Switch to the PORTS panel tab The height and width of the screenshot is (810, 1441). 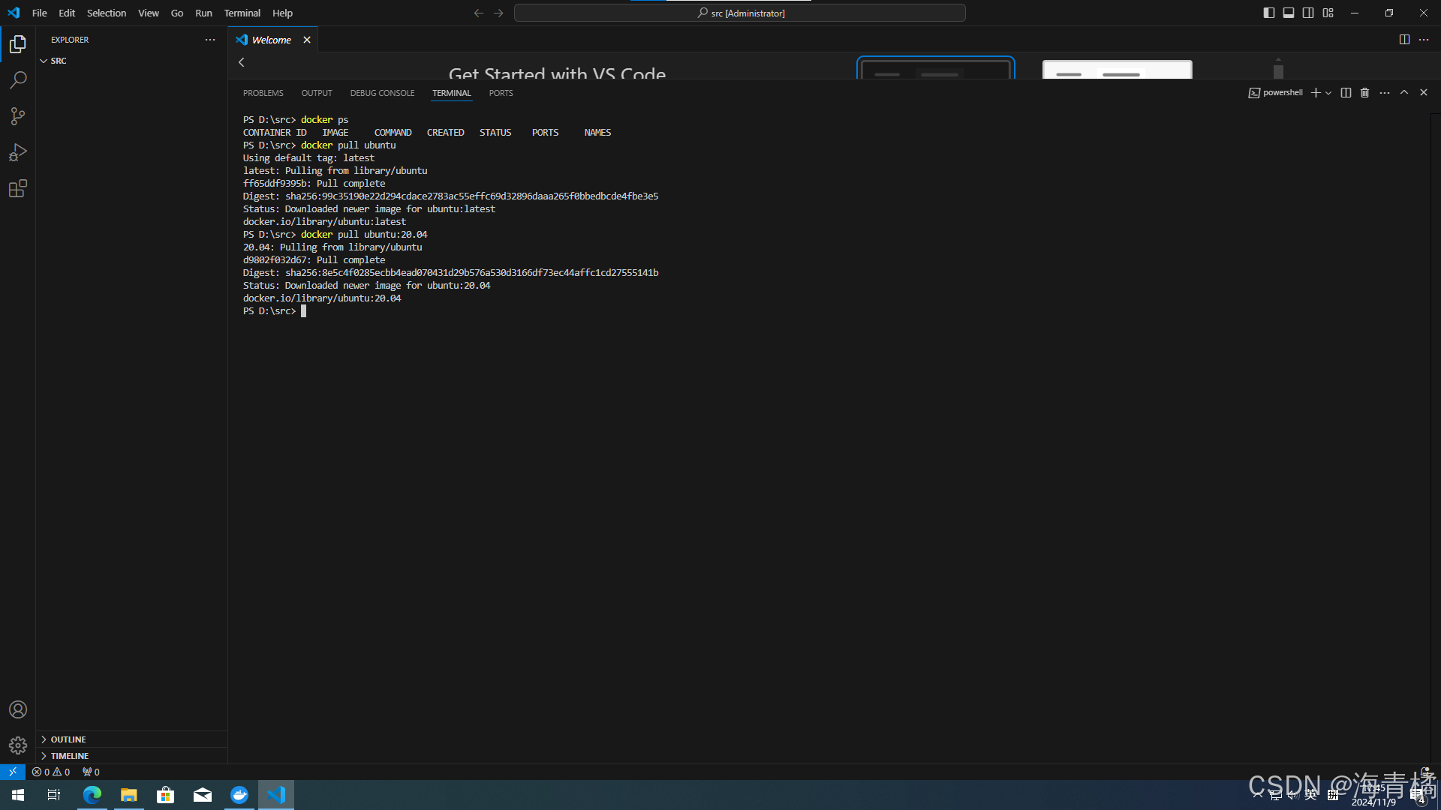click(501, 93)
